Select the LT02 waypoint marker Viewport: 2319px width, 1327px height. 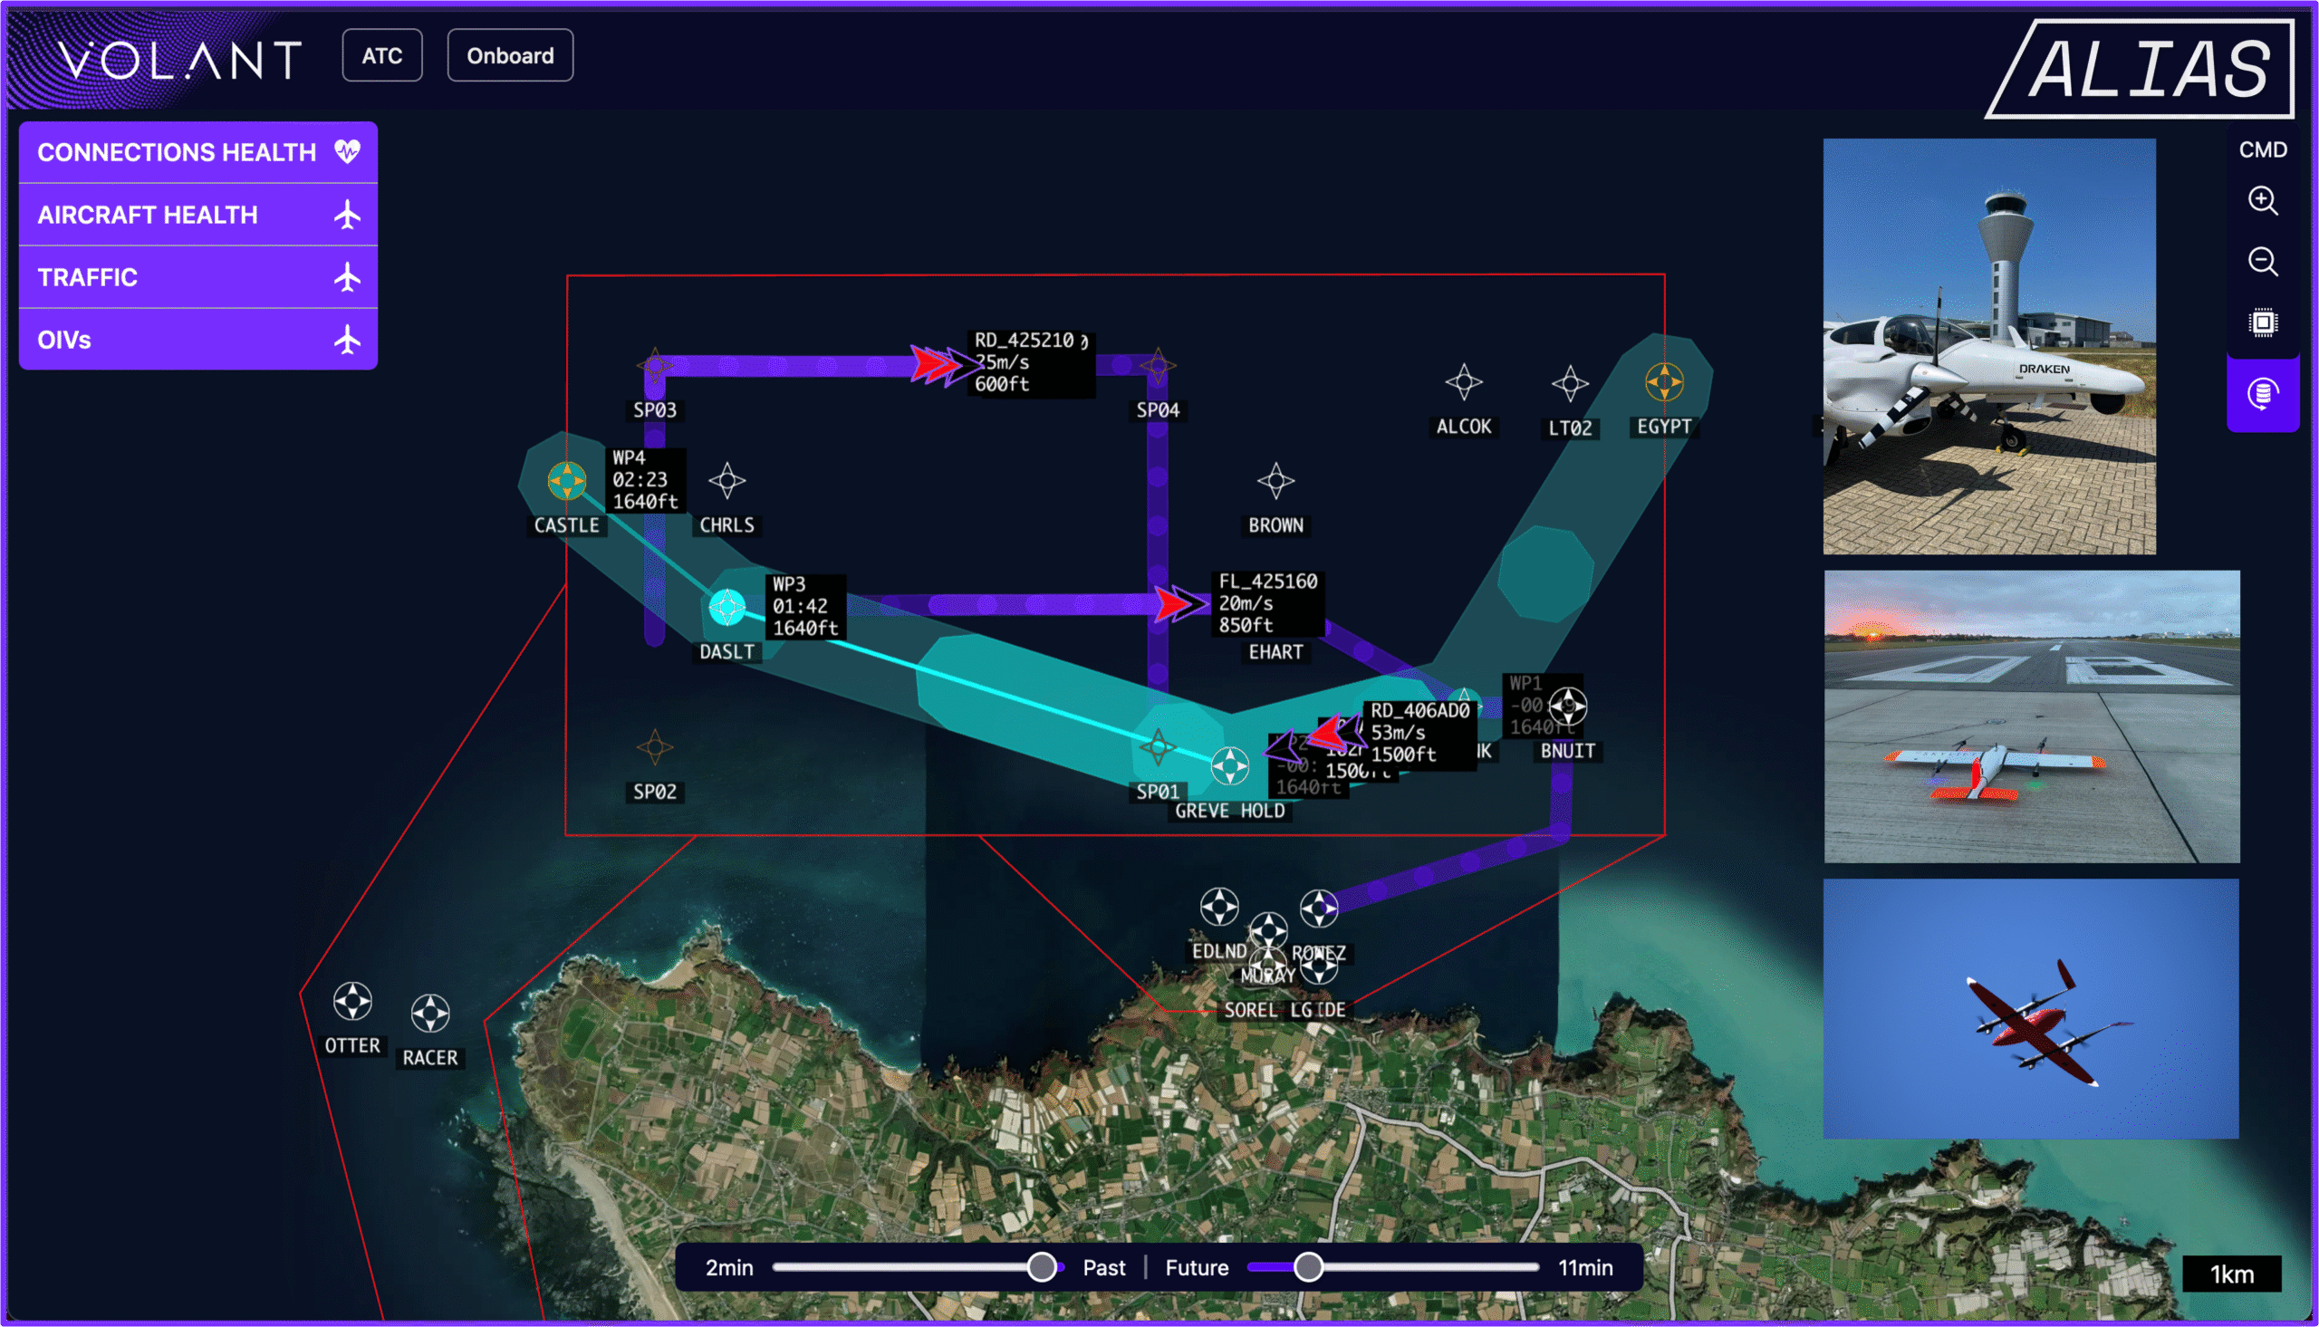1570,384
